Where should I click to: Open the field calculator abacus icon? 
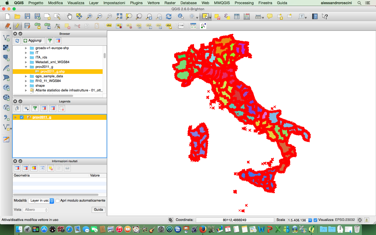tap(247, 16)
